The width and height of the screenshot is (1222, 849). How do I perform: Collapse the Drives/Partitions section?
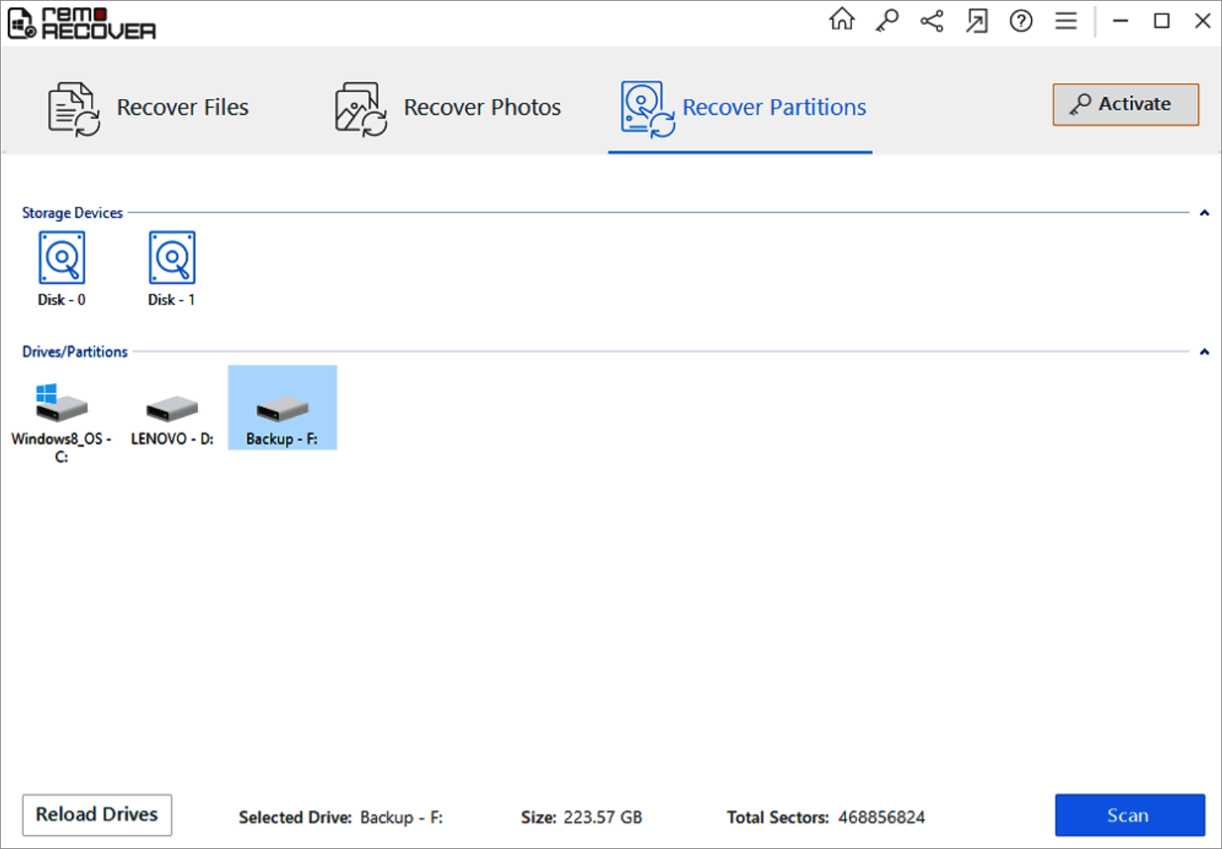point(1204,351)
